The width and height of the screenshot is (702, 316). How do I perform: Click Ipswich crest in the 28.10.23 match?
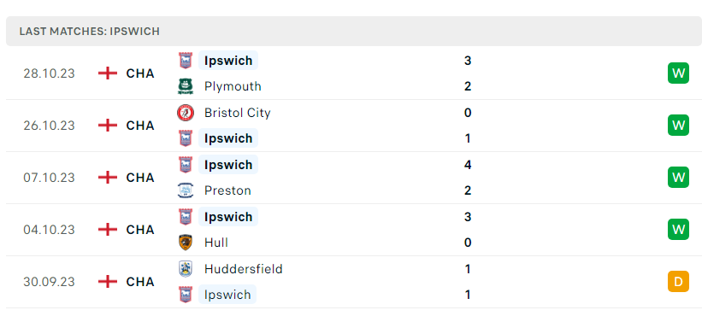(x=186, y=61)
